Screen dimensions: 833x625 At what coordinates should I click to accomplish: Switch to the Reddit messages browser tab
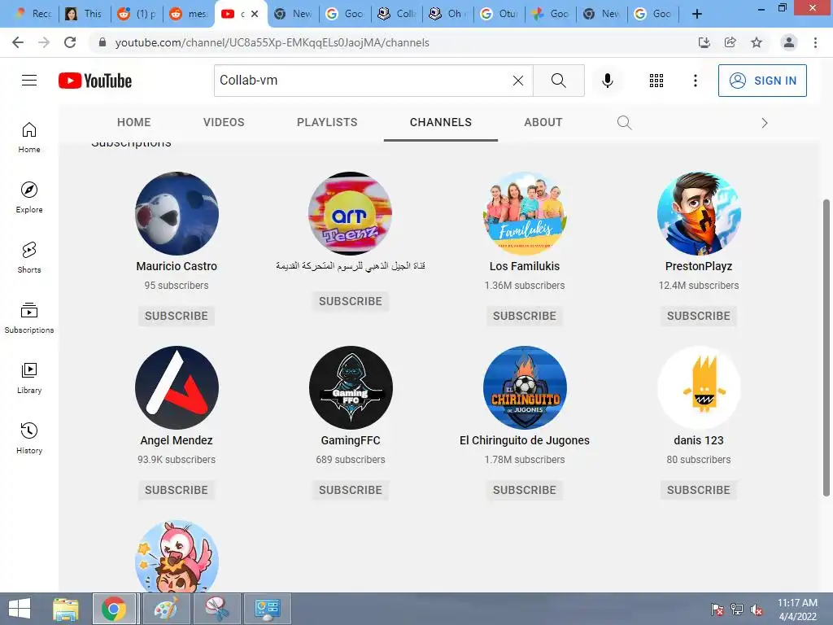pos(189,14)
